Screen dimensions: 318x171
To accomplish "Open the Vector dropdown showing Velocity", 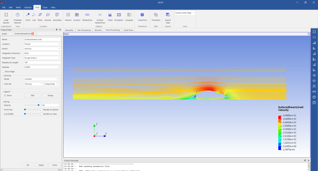I will point(42,49).
